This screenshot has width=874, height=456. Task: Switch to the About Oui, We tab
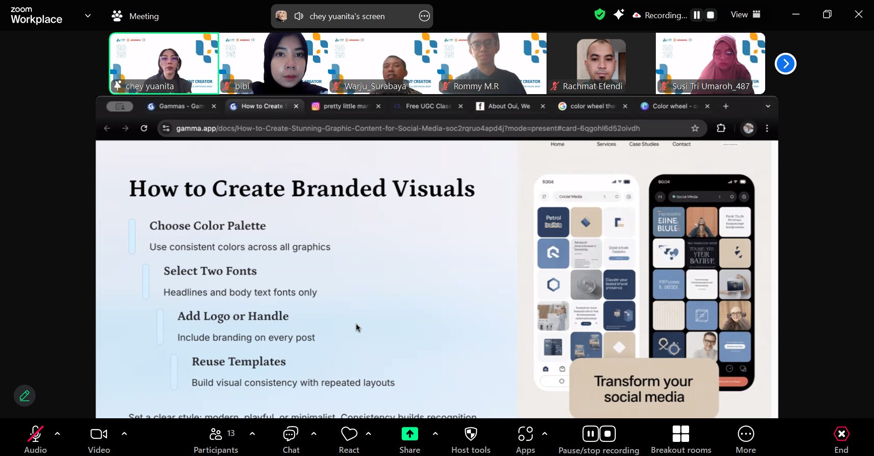coord(509,106)
